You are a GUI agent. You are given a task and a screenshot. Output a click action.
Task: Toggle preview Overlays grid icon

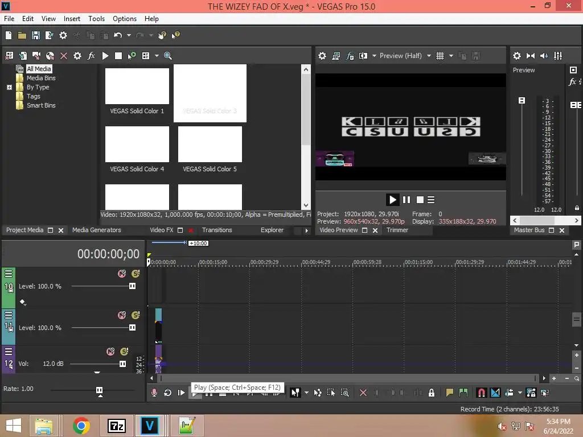(x=440, y=56)
